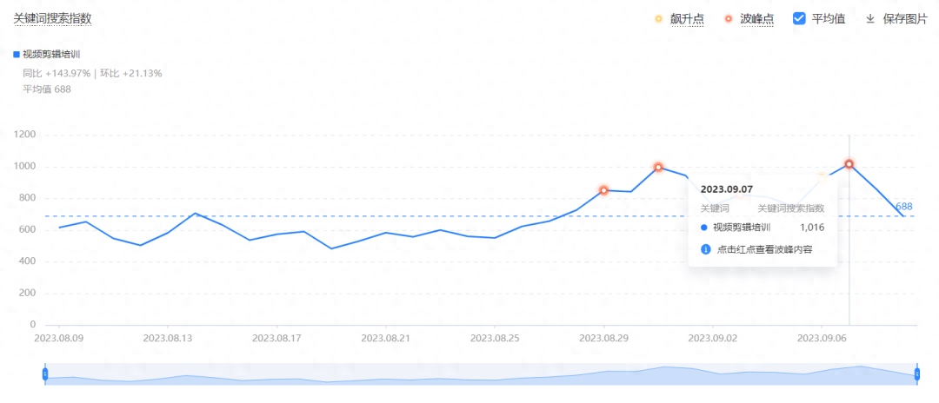Click the red peak marker above 2023.08.29
Viewport: 939px width, 403px height.
pos(603,190)
